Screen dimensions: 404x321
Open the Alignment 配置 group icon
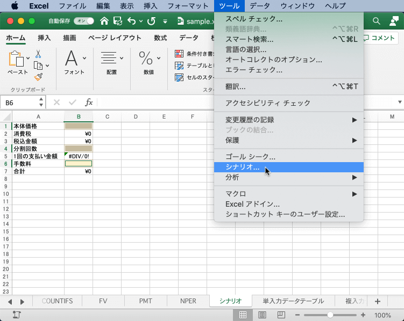tap(109, 58)
